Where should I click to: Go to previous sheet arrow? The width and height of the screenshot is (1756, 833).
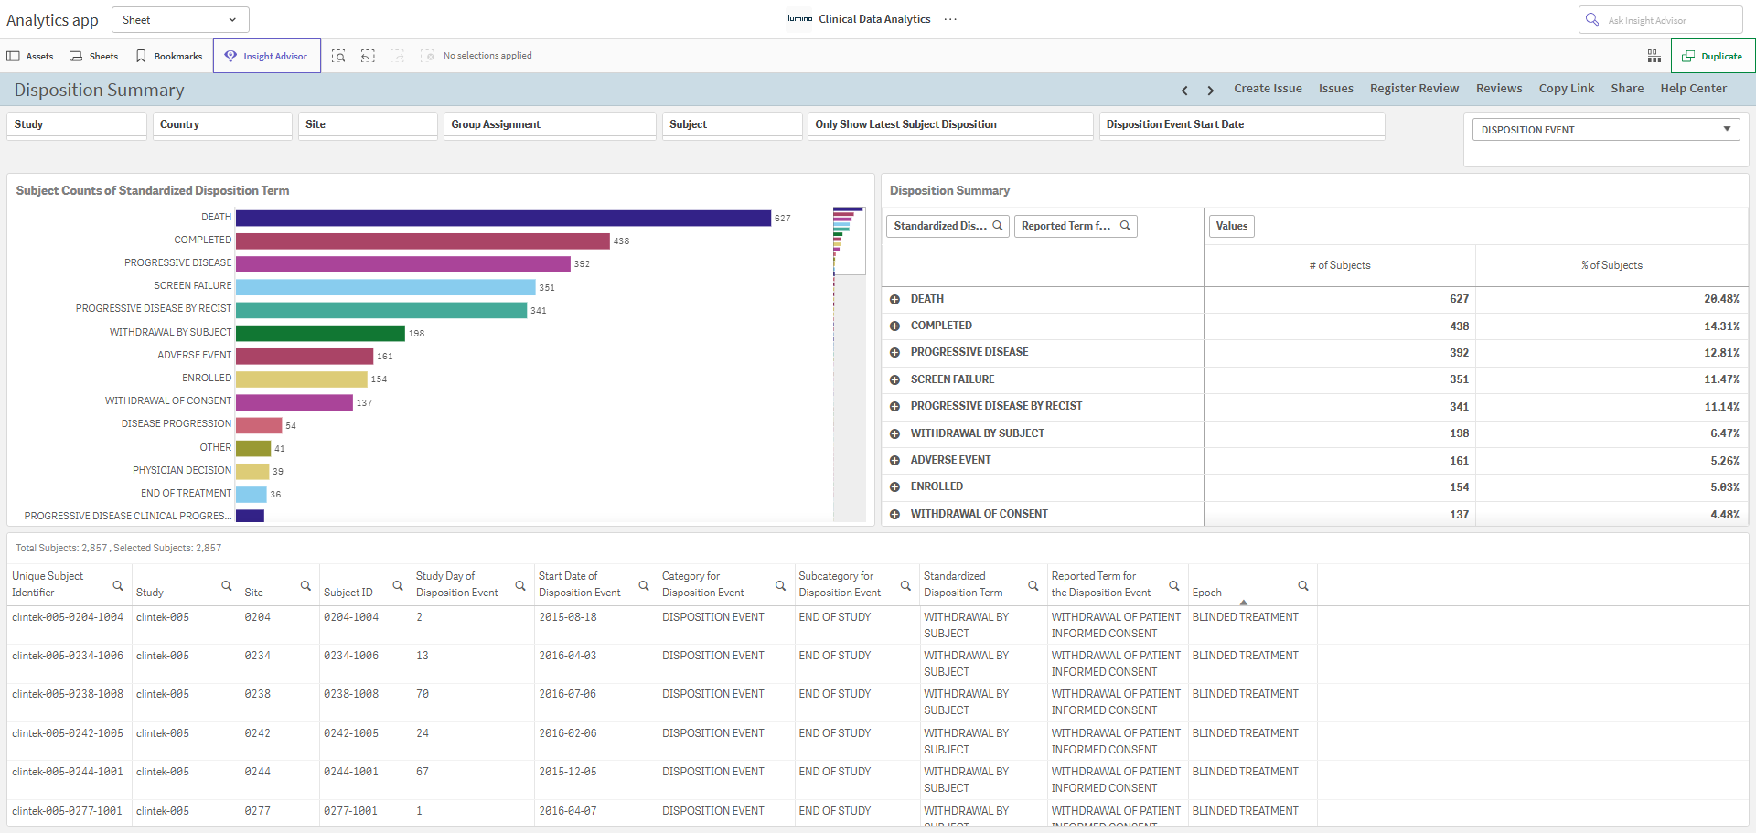1184,90
